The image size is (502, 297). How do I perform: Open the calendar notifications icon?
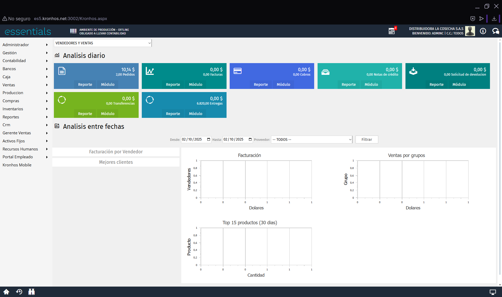pos(392,31)
